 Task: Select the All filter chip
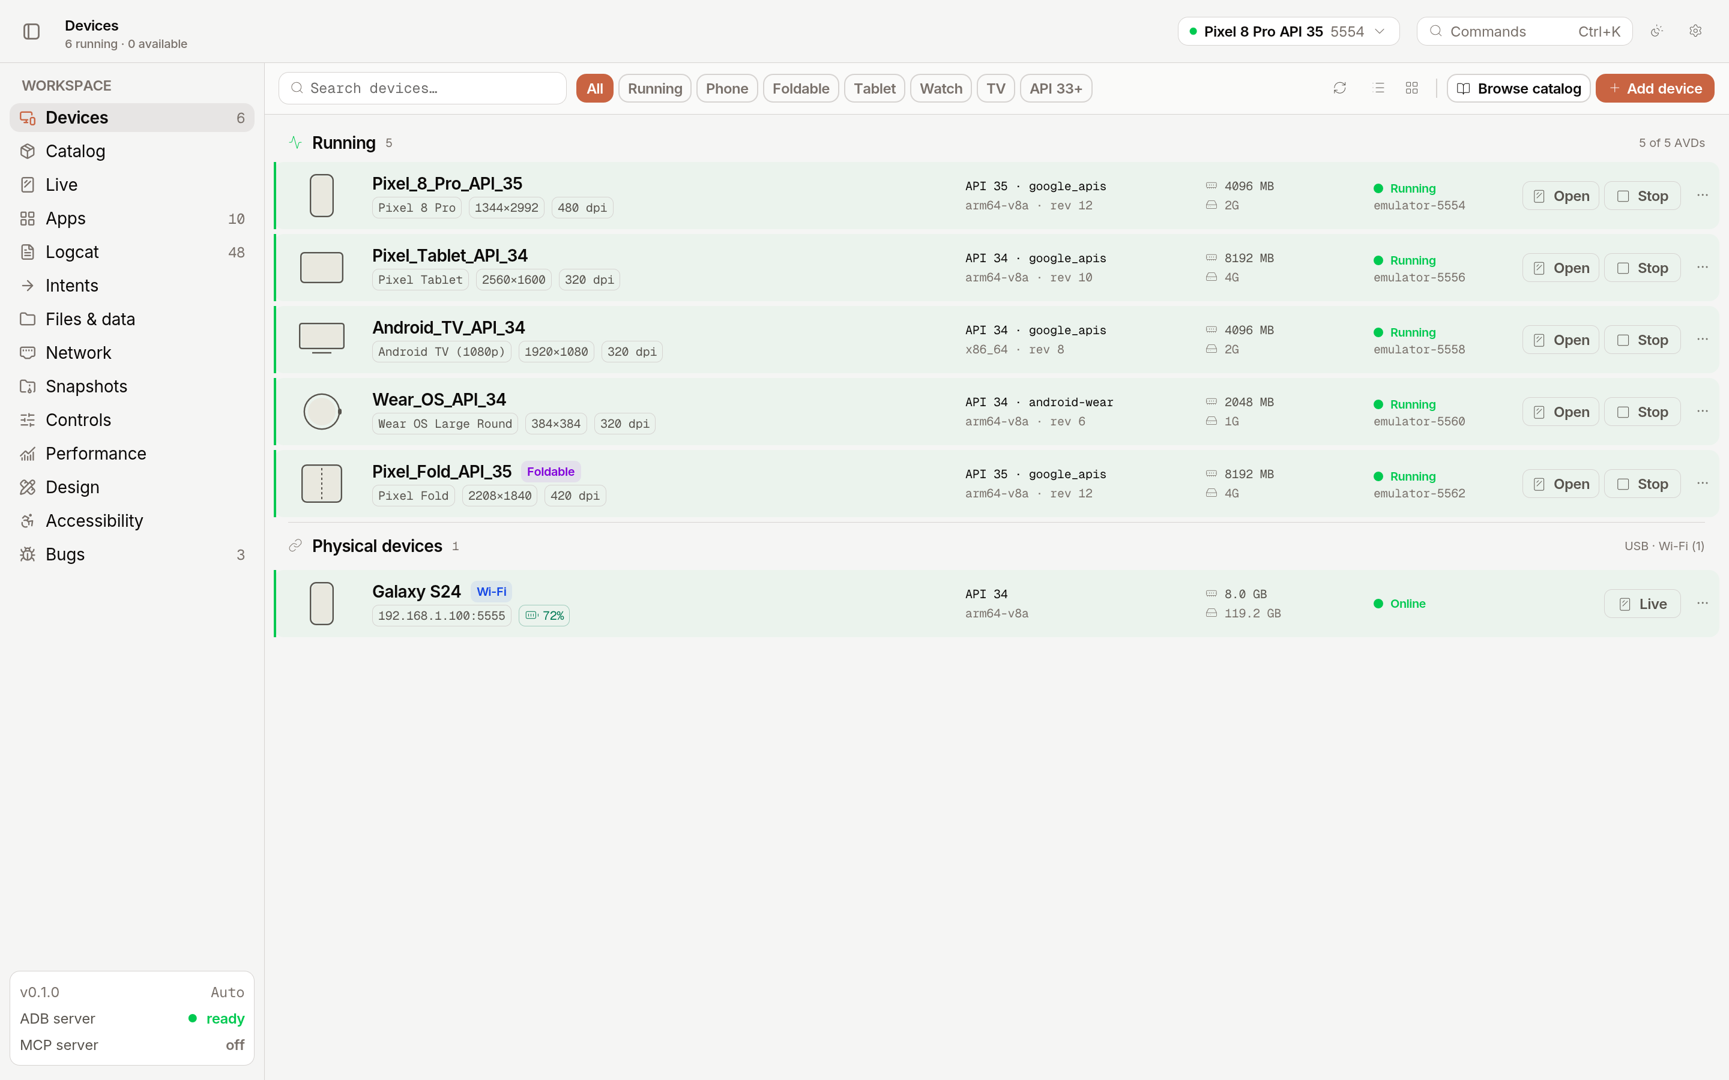[594, 88]
